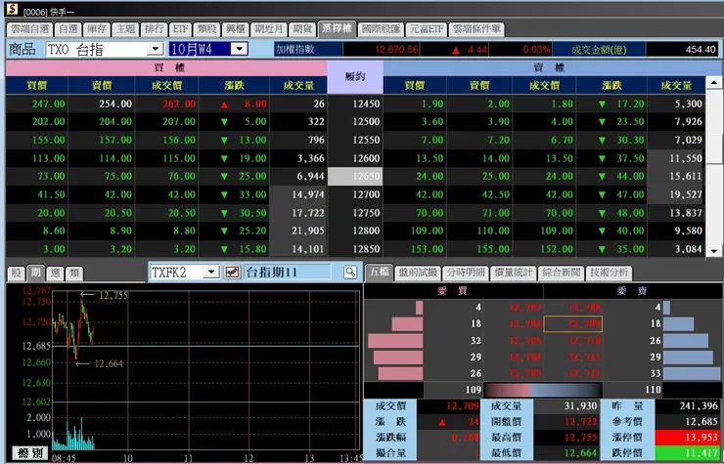Open the 主題 tab
Screen dimensions: 724x464
(x=125, y=29)
